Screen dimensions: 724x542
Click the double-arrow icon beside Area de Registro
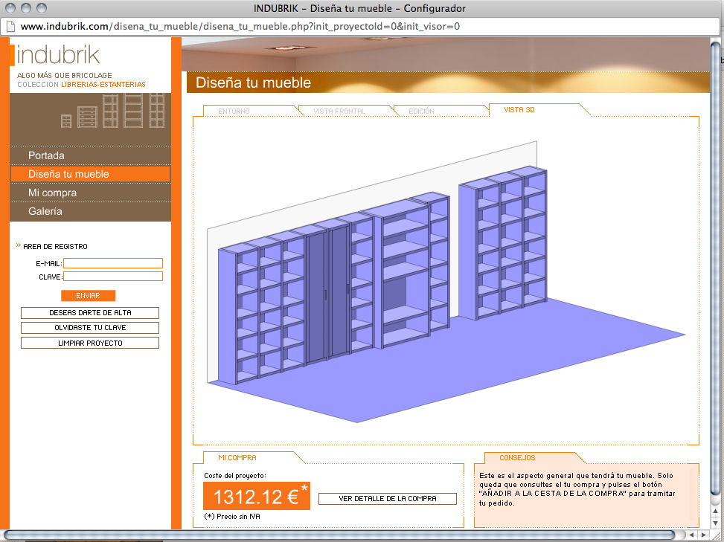19,245
